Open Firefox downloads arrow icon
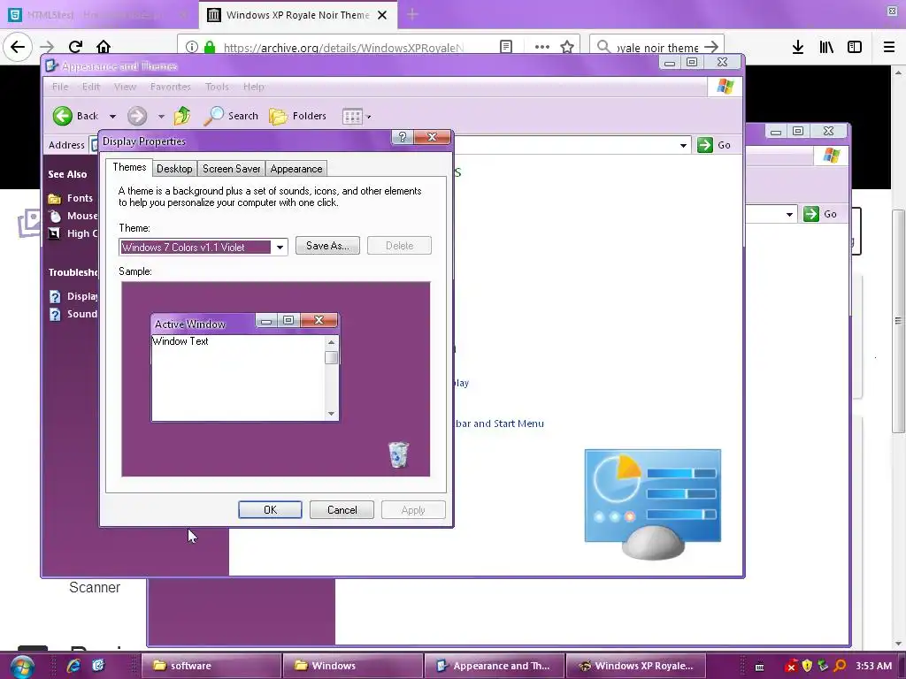906x679 pixels. click(798, 47)
